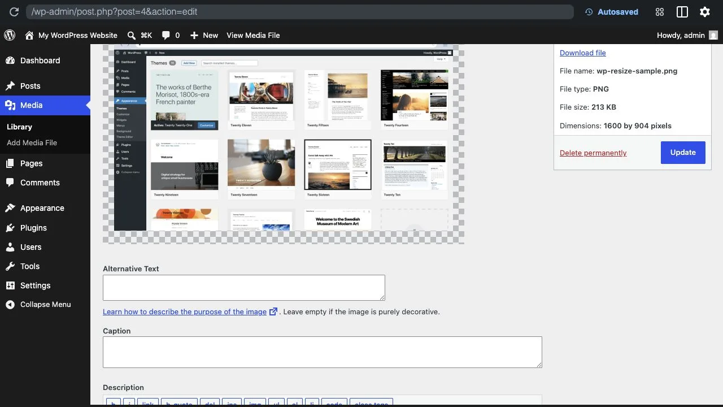
Task: Click View Media File in admin bar
Action: (x=253, y=35)
